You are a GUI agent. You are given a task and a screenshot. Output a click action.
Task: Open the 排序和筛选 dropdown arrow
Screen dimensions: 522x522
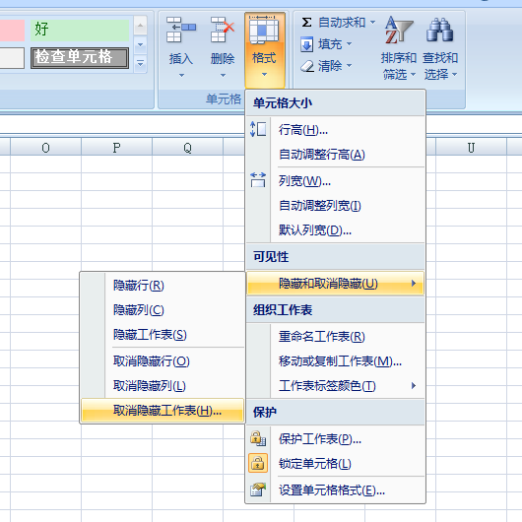click(413, 74)
